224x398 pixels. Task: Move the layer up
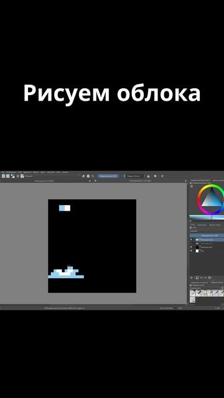205,278
